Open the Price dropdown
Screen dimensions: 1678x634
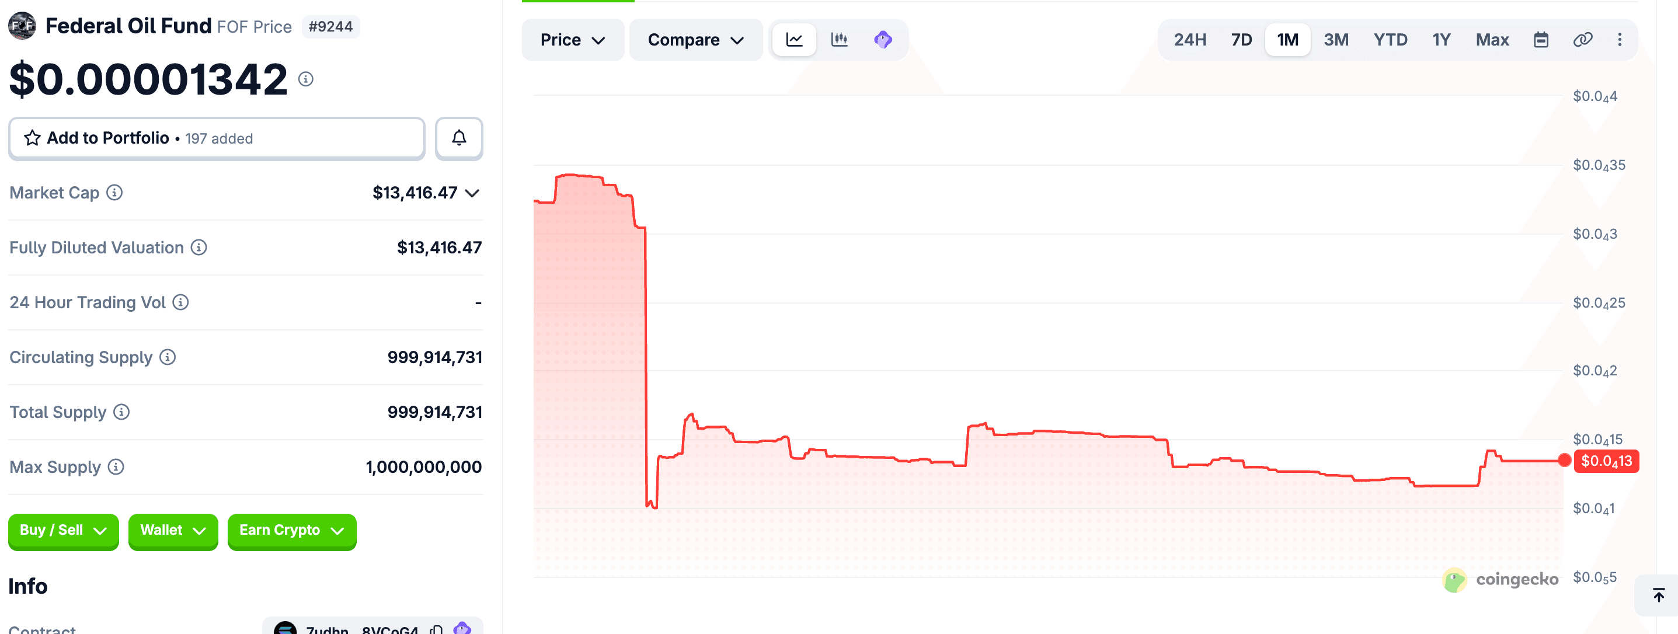click(x=573, y=40)
